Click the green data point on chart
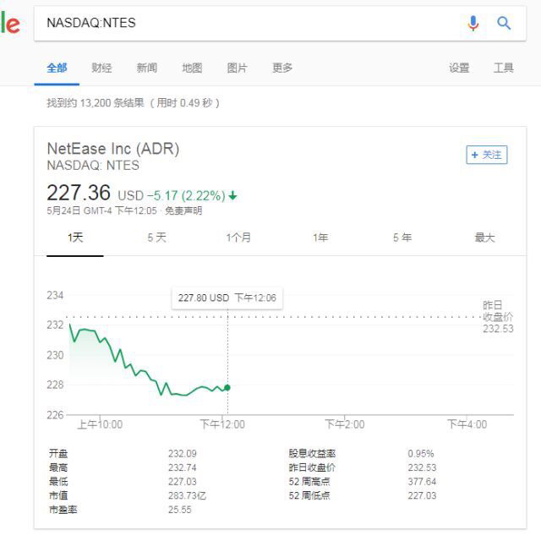 (x=227, y=388)
